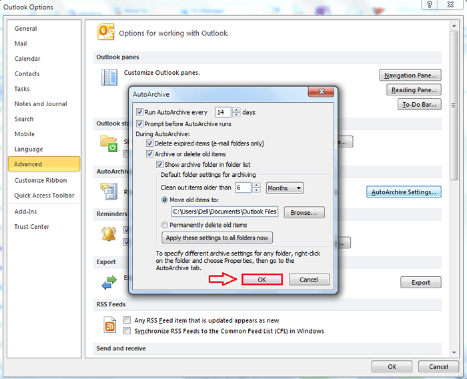Increase the AutoArchive days value
Image resolution: width=467 pixels, height=379 pixels.
[236, 109]
